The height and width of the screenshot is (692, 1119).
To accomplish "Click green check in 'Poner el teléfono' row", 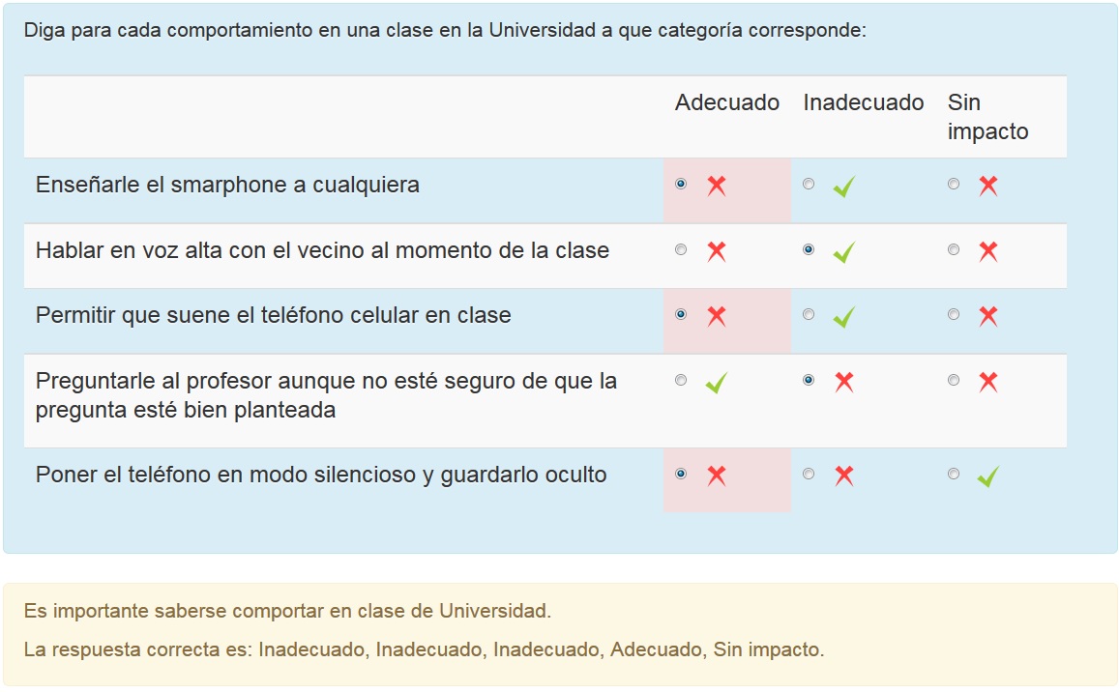I will (987, 476).
